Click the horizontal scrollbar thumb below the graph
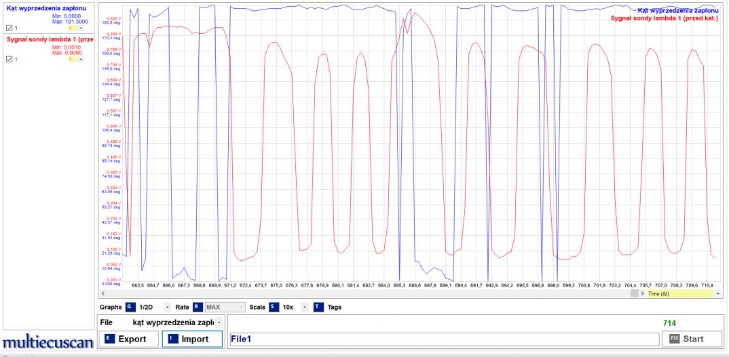This screenshot has height=357, width=729. [634, 293]
